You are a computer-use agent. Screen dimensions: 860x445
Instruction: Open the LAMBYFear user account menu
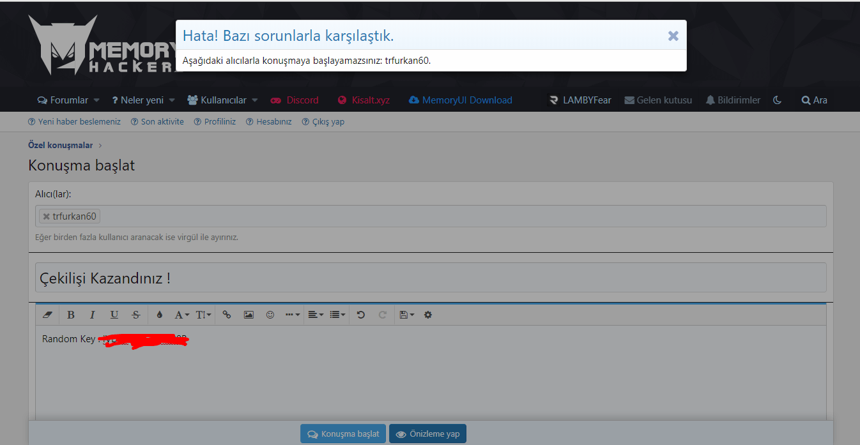[580, 100]
